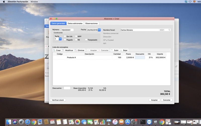201x126 pixels.
Task: Open Launchpad rocket icon in dock
Action: 21,122
